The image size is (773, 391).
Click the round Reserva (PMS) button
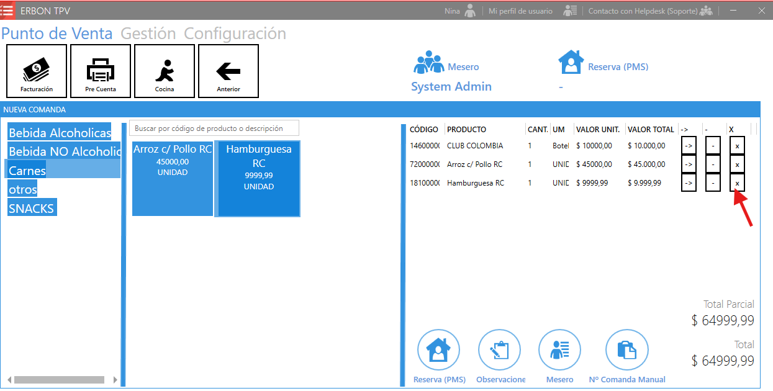click(439, 351)
